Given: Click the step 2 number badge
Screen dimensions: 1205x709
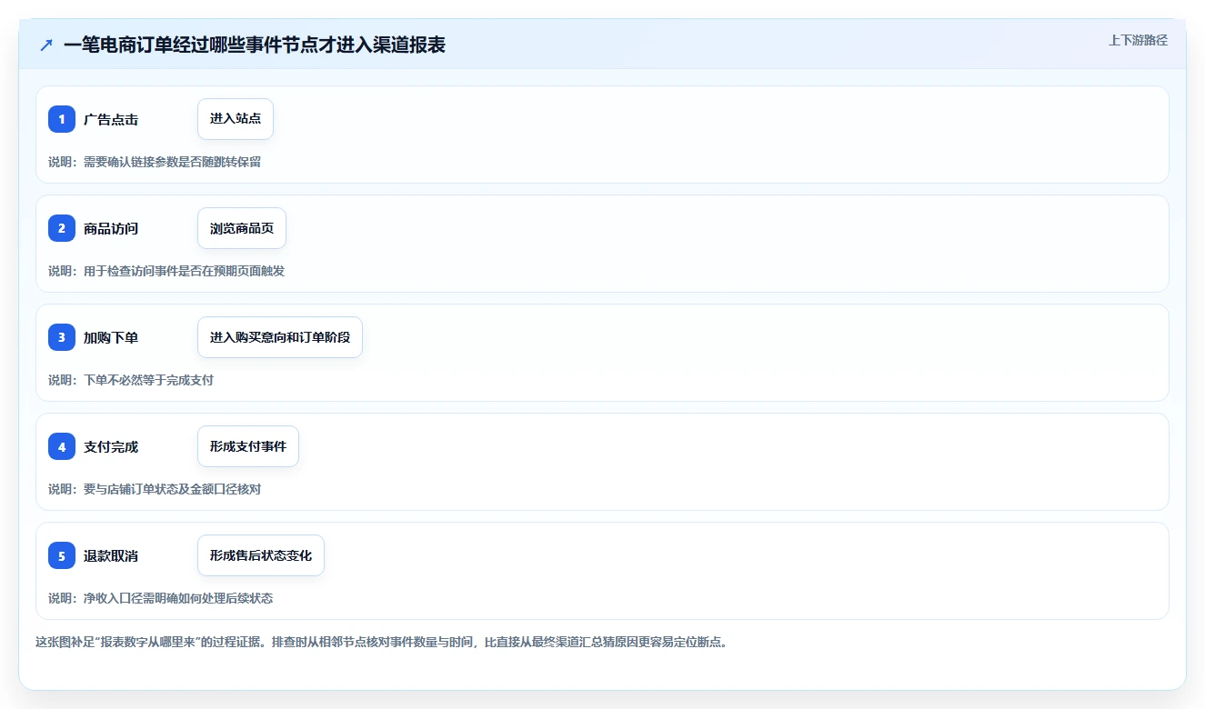Looking at the screenshot, I should (x=62, y=228).
